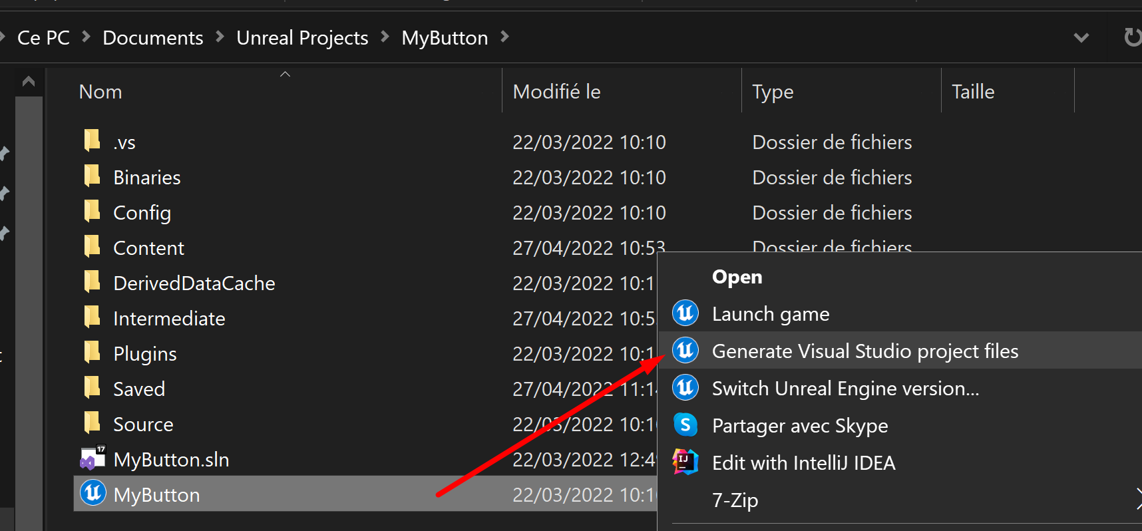Click the Unreal icon beside Generate Visual Studio project files
This screenshot has height=531, width=1142.
pyautogui.click(x=685, y=351)
